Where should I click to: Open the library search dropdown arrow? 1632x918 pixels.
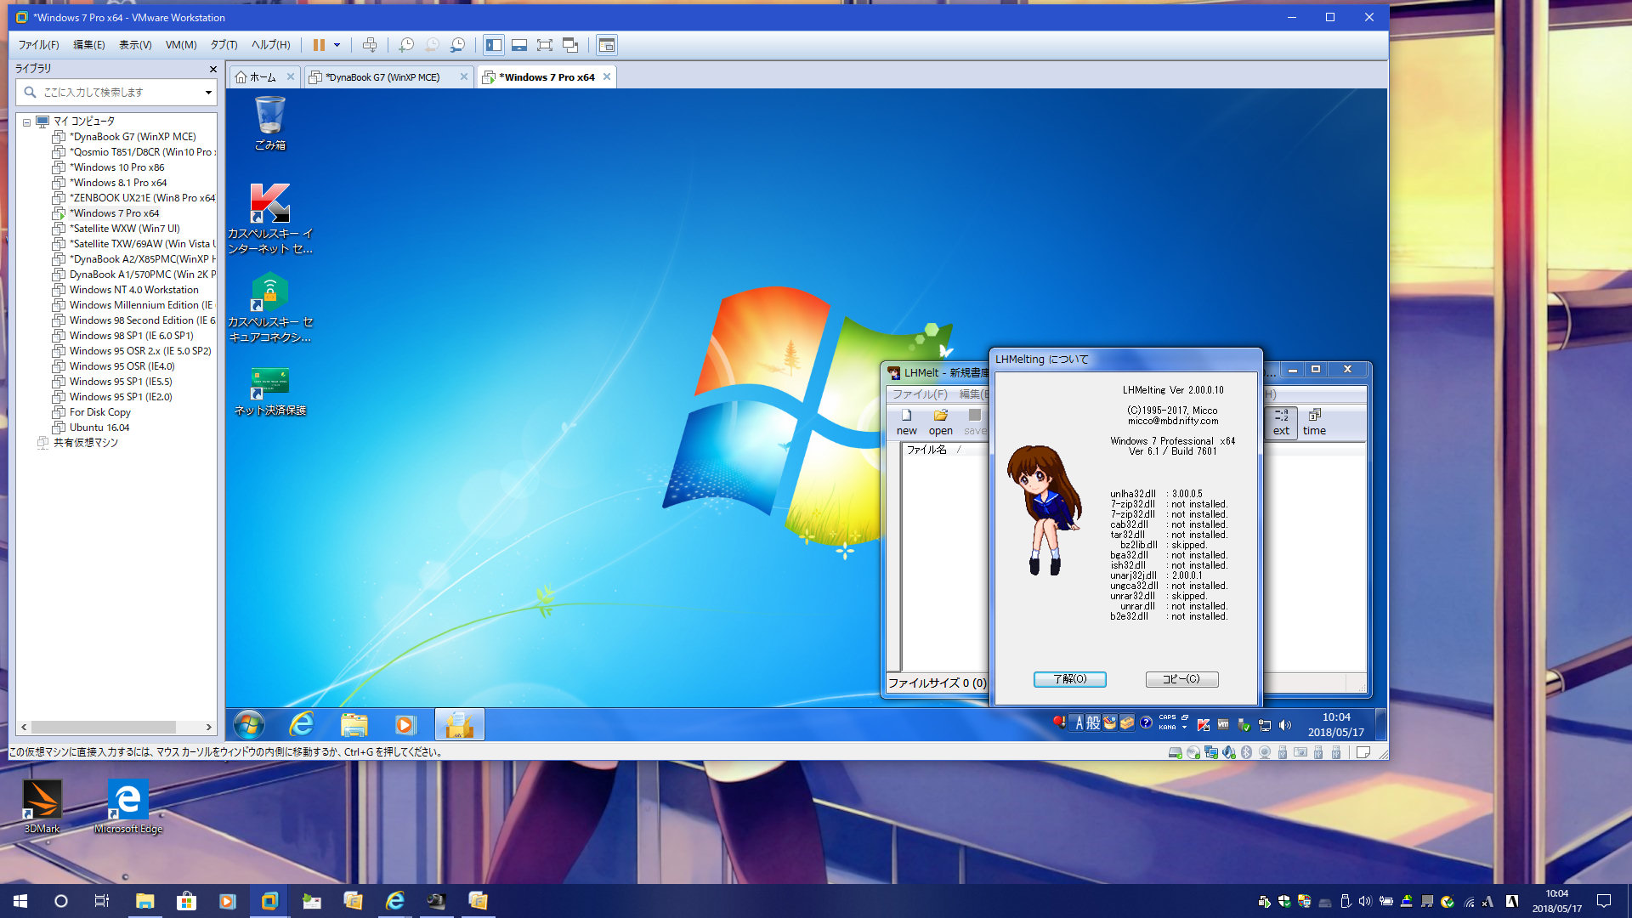(x=208, y=93)
